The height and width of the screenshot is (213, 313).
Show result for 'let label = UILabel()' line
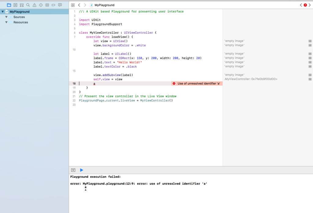click(310, 54)
